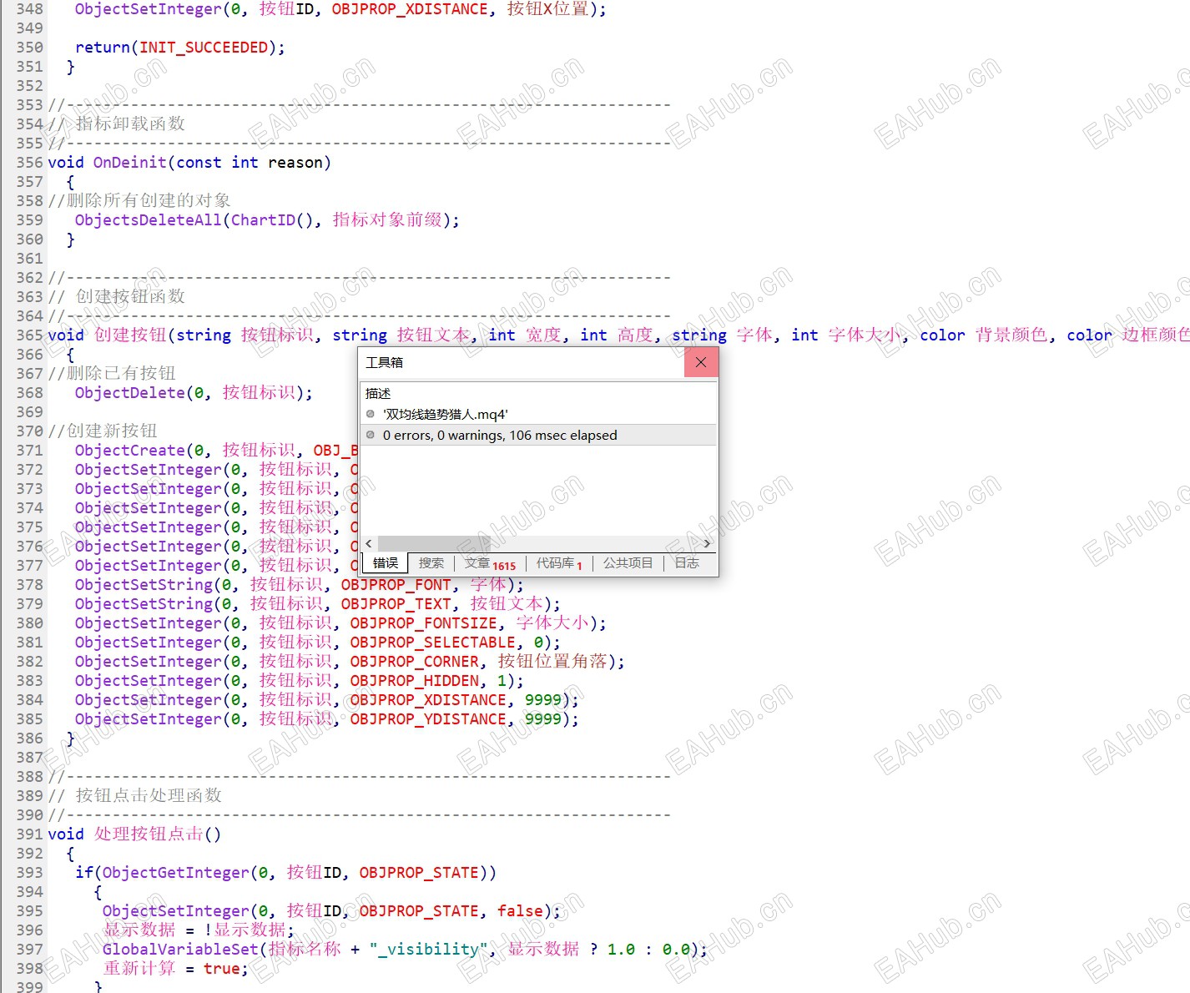Screen dimensions: 1190x993
Task: Click the OBJPROP_YDISTANCE constant
Action: [x=429, y=719]
